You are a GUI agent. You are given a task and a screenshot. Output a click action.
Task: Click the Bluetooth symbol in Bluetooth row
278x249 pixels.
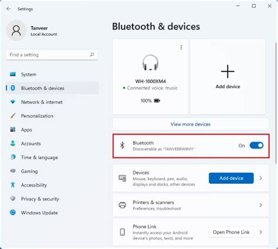point(122,145)
